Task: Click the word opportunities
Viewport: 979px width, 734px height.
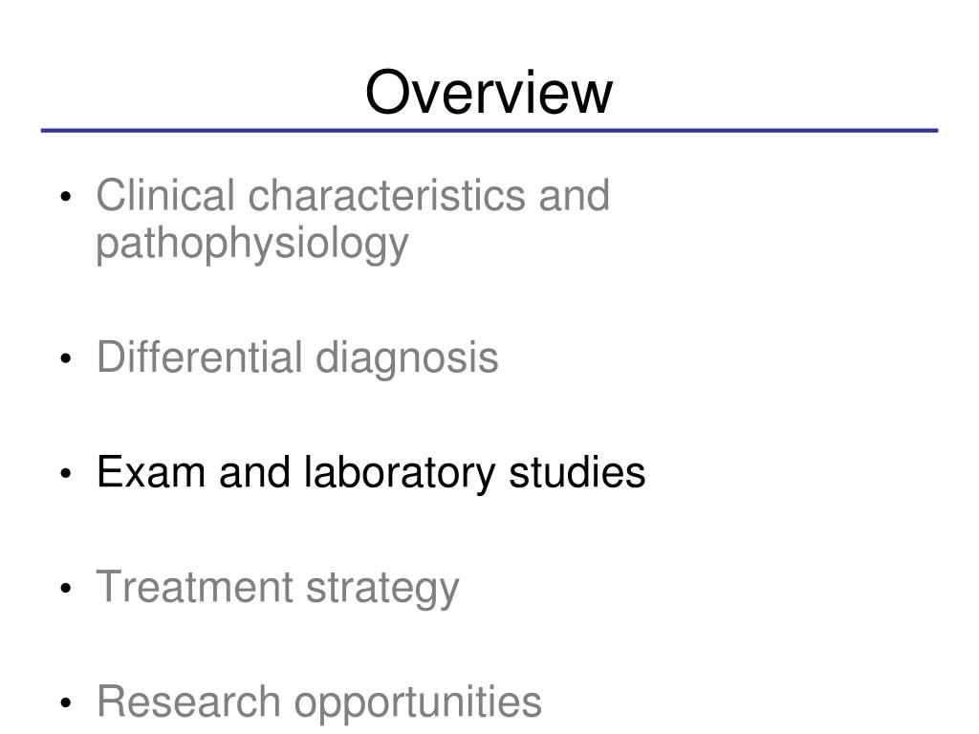Action: (x=418, y=703)
